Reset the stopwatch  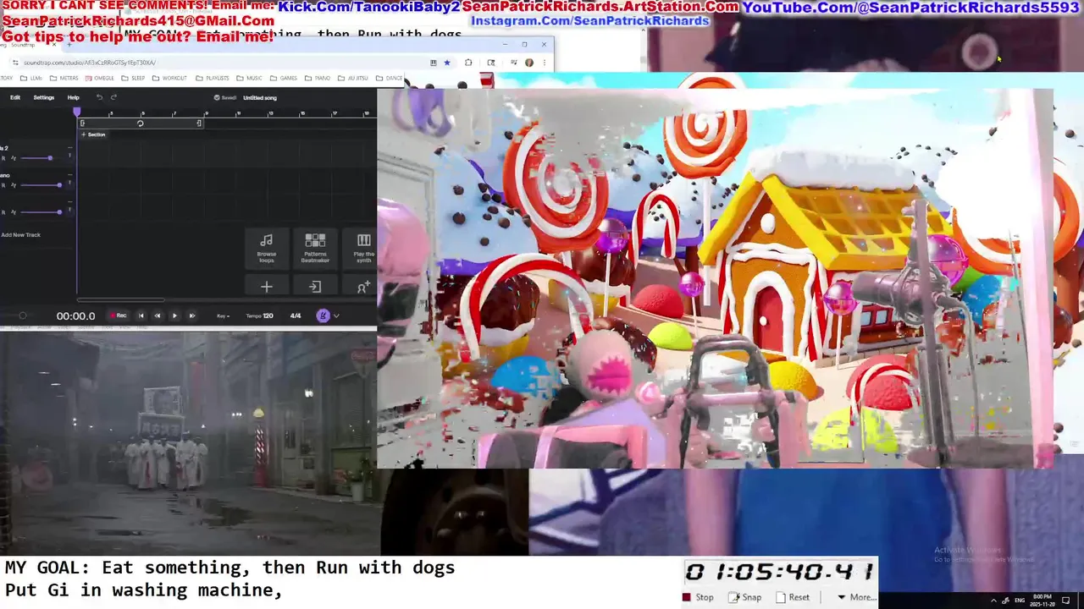click(793, 597)
